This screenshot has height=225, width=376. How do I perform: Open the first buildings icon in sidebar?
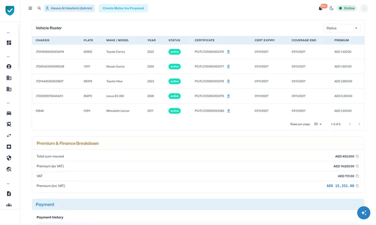(9, 78)
